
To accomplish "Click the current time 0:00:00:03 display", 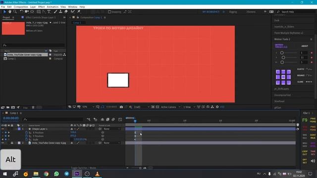I will [11, 118].
